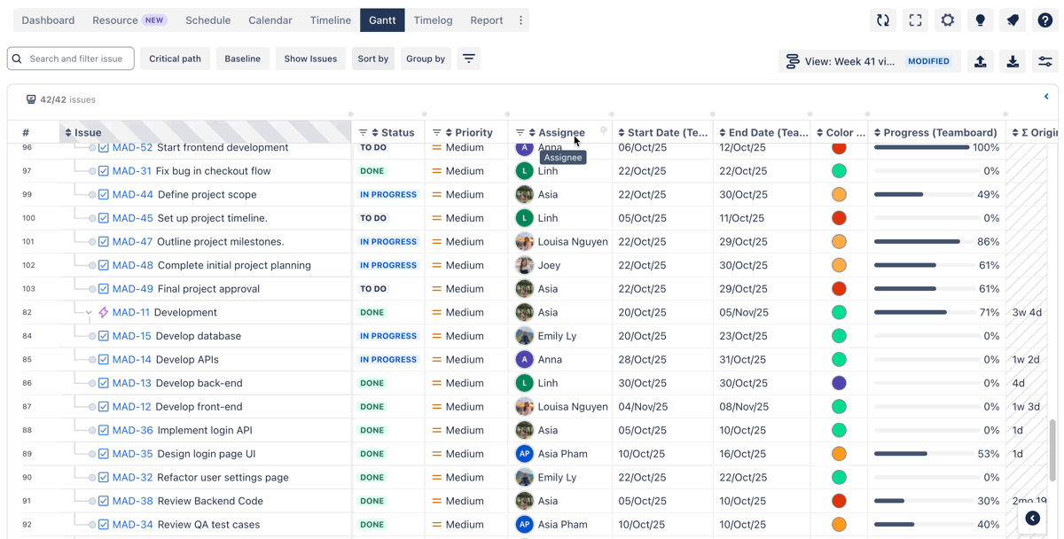Click the purple color dot for MAD-13
This screenshot has width=1064, height=539.
[x=839, y=383]
